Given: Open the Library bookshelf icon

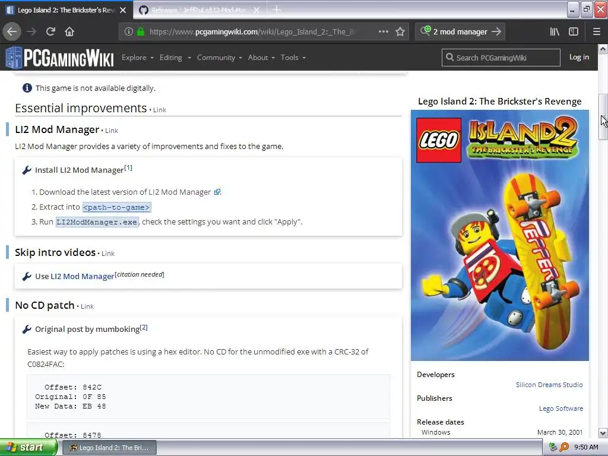Looking at the screenshot, I should point(555,32).
